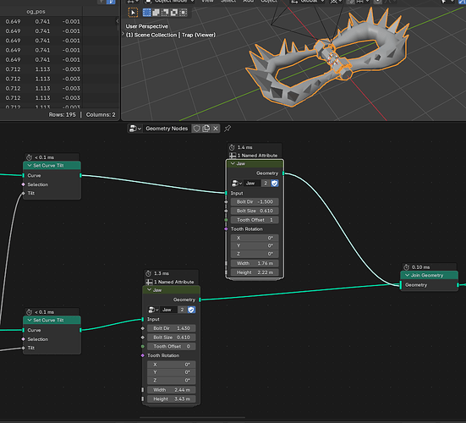The image size is (466, 423).
Task: Click Tooth Offset 1 field on upper Jaw
Action: [255, 220]
